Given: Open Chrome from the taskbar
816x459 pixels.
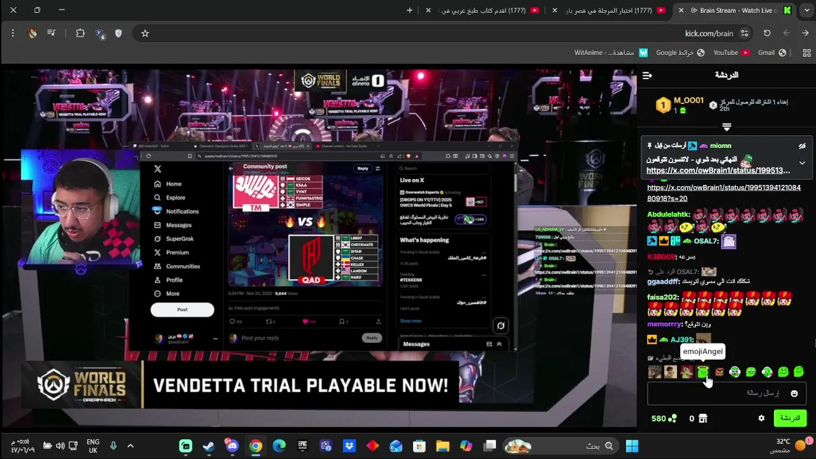Looking at the screenshot, I should [256, 446].
